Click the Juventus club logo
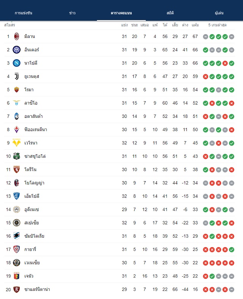Viewport: 243px width, 299px height. point(17,77)
